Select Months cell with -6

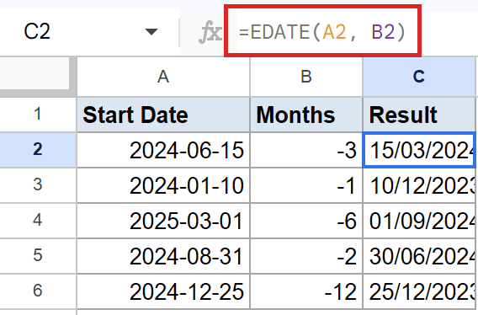pos(306,221)
